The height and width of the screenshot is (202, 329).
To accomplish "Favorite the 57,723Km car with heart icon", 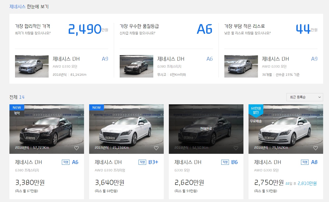I will [76, 148].
